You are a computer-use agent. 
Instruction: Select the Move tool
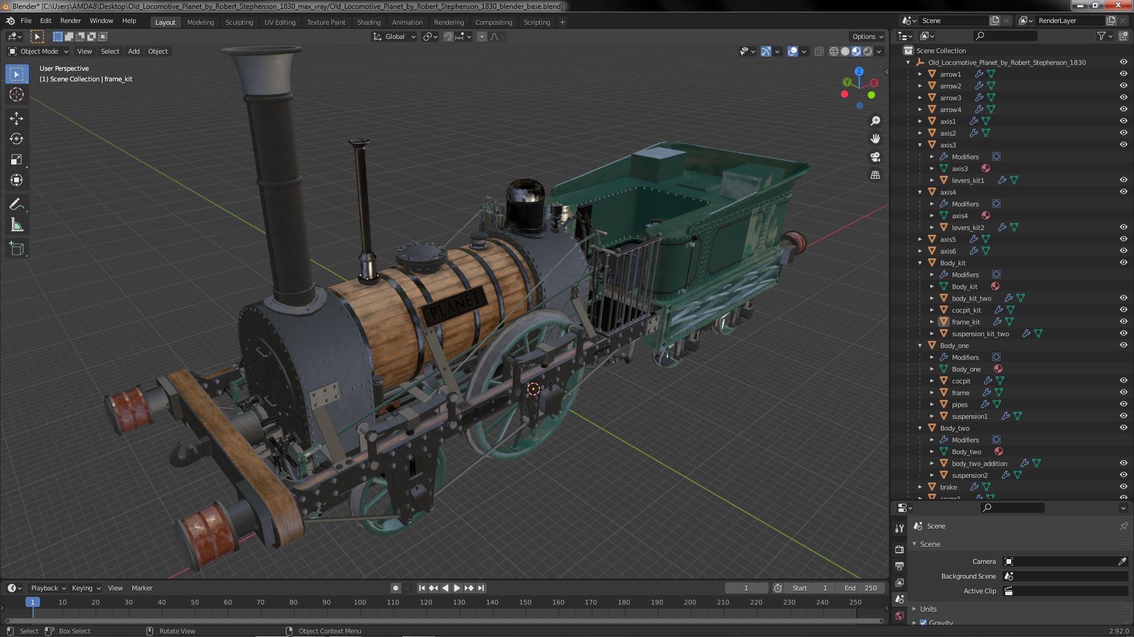coord(17,119)
